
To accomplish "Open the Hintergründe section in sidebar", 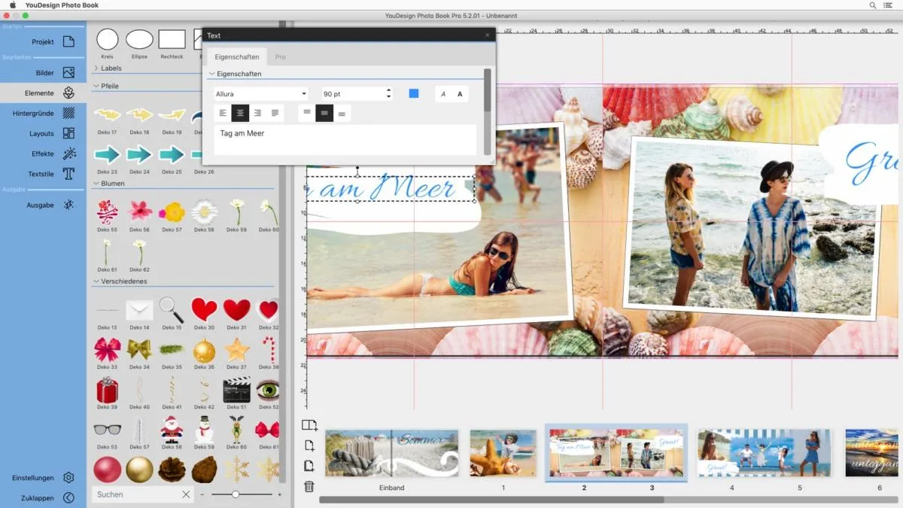I will coord(44,113).
